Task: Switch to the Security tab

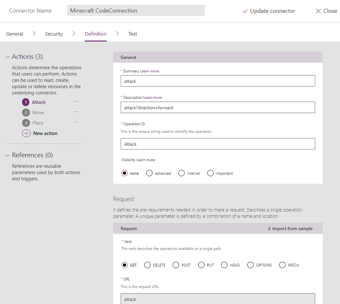Action: [54, 34]
